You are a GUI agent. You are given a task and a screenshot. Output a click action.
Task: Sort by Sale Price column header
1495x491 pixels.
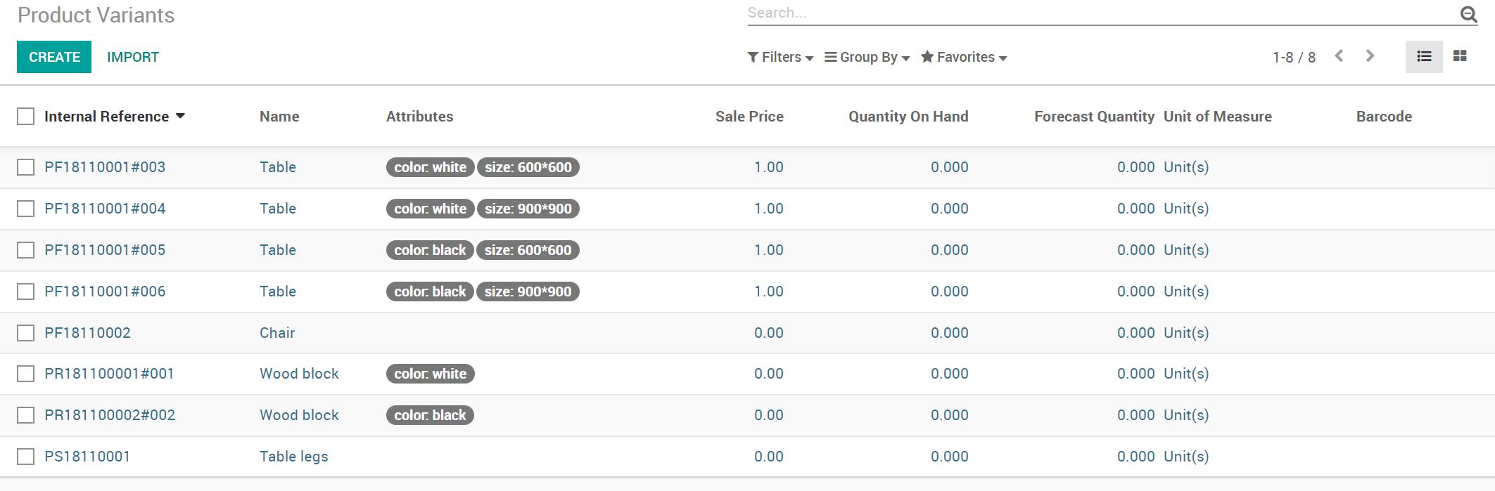tap(749, 117)
